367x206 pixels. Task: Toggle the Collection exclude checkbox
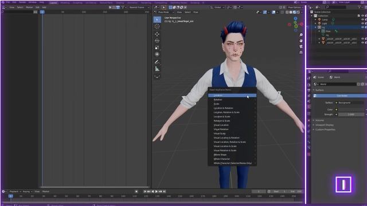[359, 15]
